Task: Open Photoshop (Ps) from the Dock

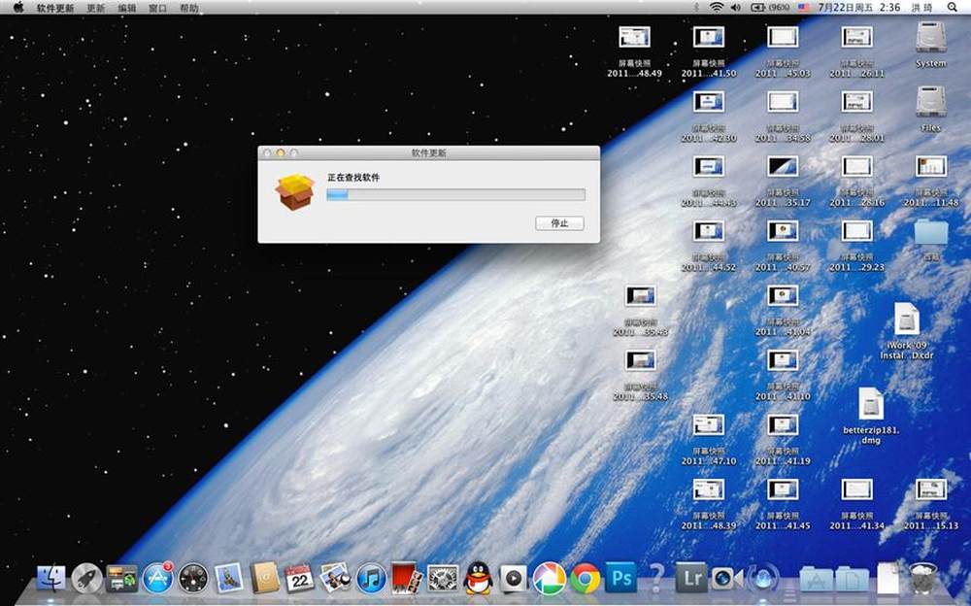Action: (620, 578)
